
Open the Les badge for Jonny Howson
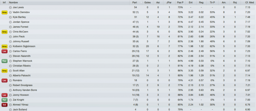point(4,95)
